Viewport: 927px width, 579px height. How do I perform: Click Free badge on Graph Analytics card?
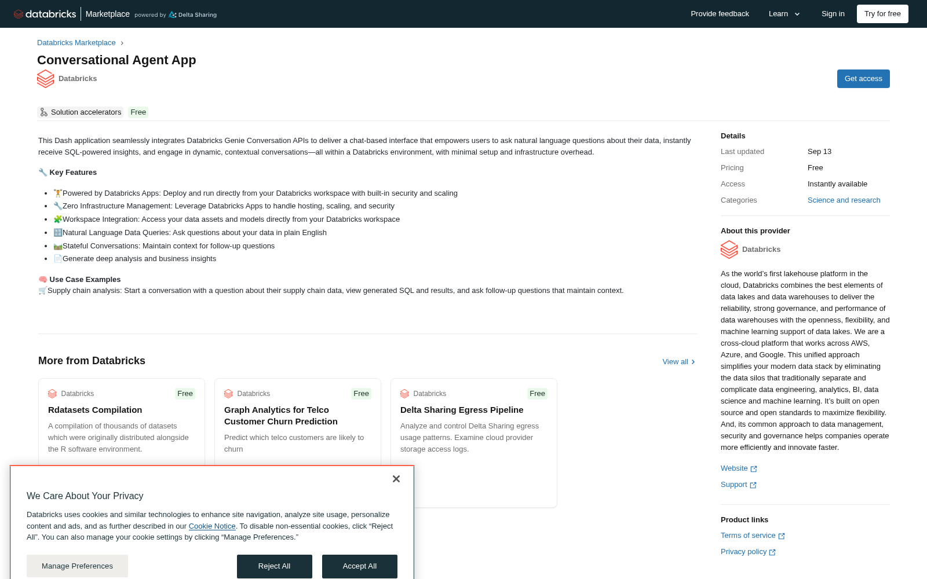pyautogui.click(x=361, y=394)
